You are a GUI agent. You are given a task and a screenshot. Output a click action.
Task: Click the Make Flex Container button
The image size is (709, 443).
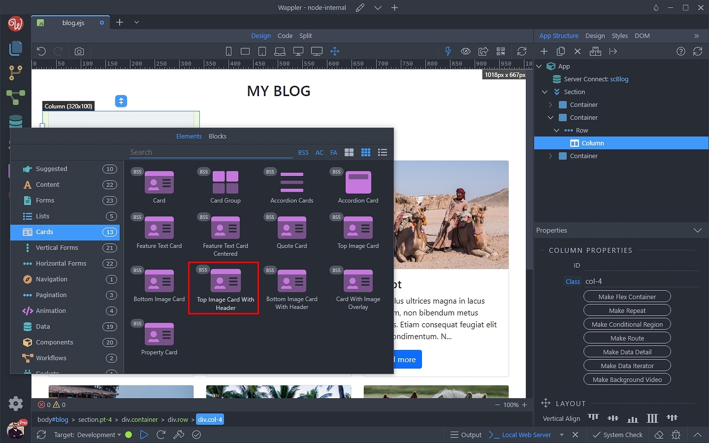pyautogui.click(x=627, y=296)
